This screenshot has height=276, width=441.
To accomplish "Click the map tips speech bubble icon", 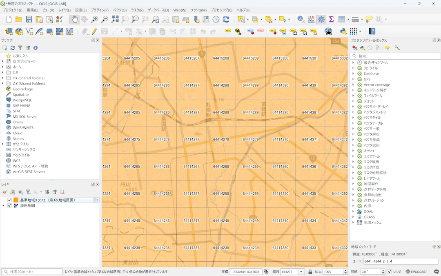I will coord(369,20).
